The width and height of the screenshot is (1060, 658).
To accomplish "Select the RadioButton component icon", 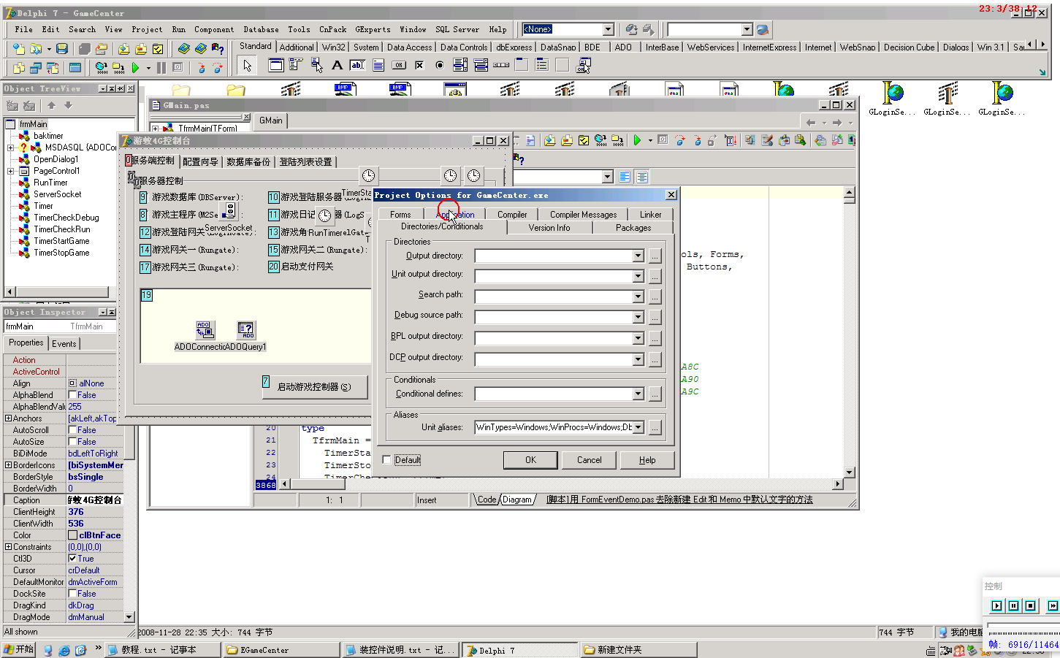I will [440, 65].
